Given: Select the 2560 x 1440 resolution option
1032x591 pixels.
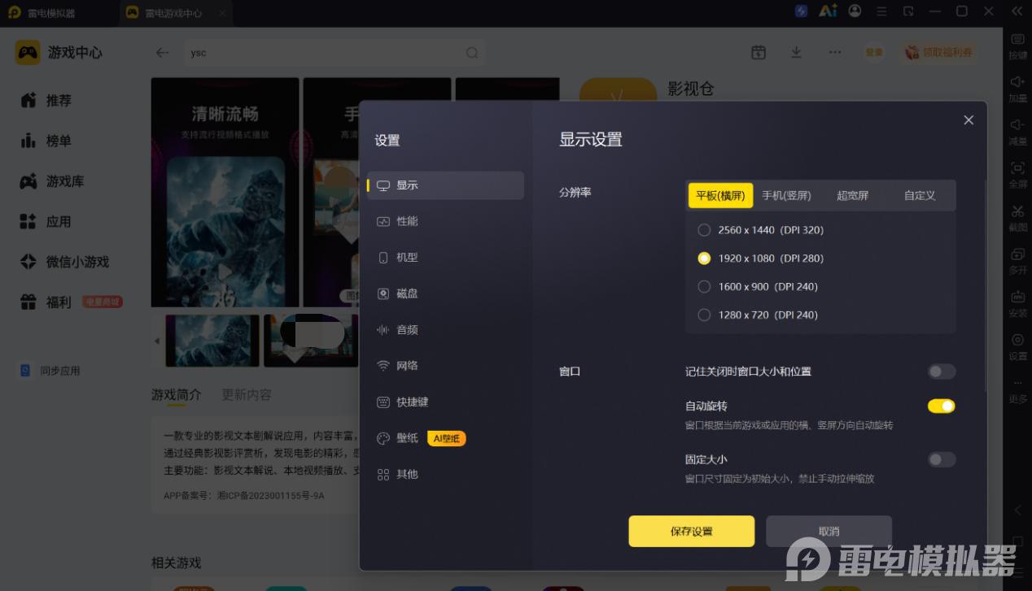Looking at the screenshot, I should click(x=761, y=230).
